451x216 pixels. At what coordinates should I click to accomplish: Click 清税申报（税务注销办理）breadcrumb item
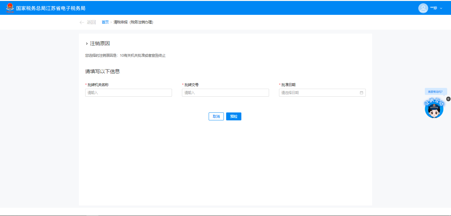pyautogui.click(x=133, y=22)
